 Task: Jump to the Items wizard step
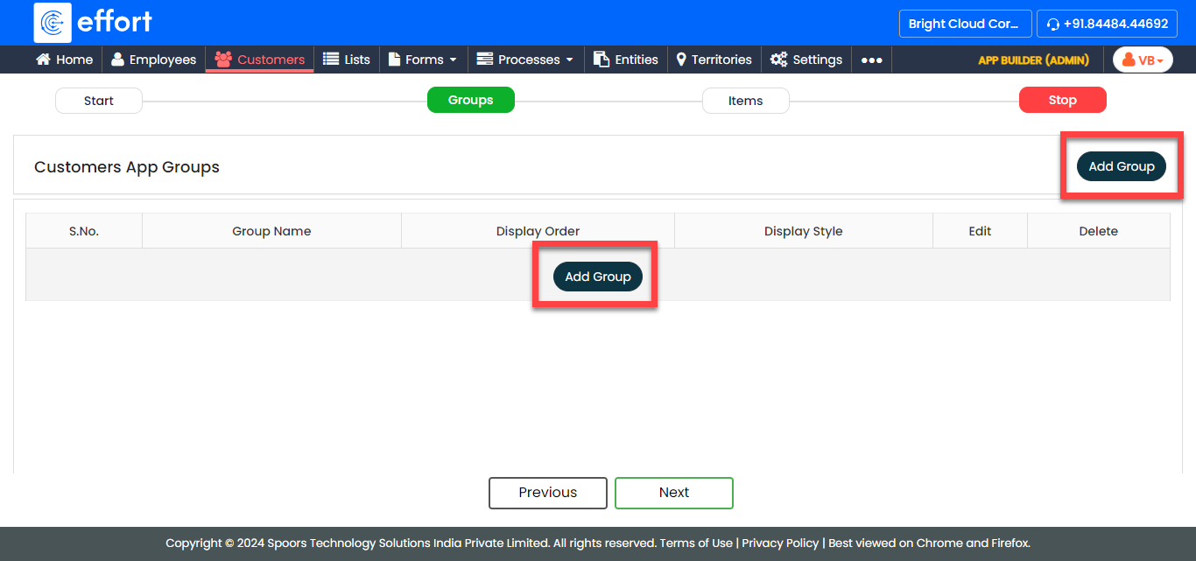point(745,101)
